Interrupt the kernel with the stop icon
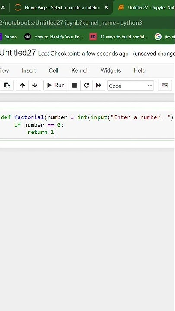 74,86
